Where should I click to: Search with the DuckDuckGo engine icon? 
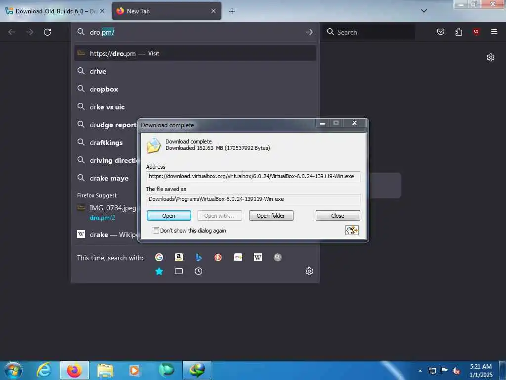tap(218, 257)
